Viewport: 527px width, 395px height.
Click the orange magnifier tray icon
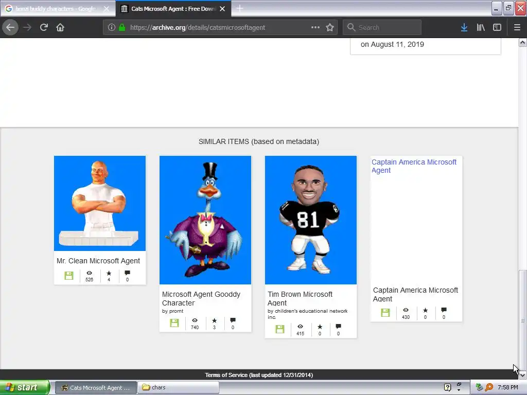click(x=489, y=387)
